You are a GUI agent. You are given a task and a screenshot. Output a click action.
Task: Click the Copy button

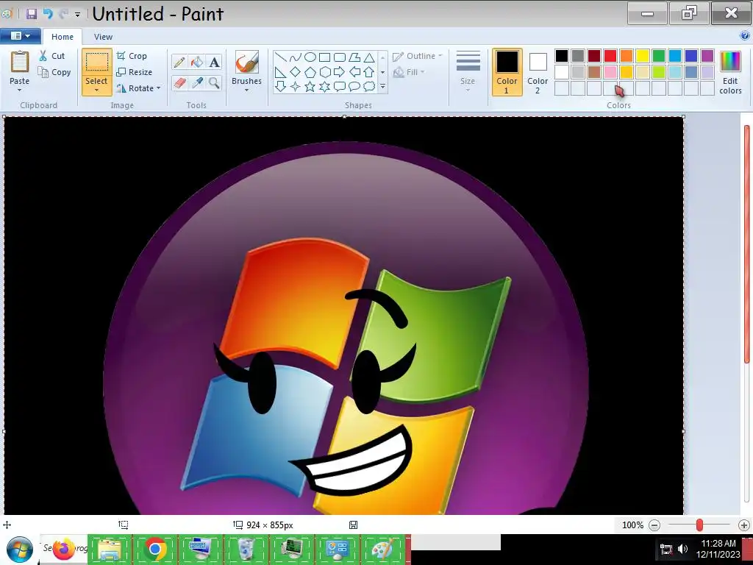tap(54, 72)
